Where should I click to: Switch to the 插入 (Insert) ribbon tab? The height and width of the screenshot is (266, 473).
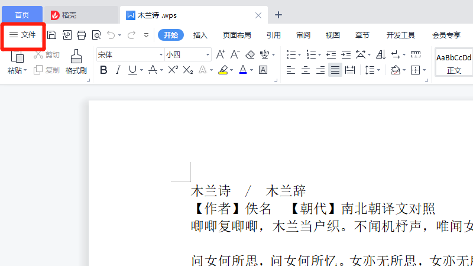click(x=200, y=35)
